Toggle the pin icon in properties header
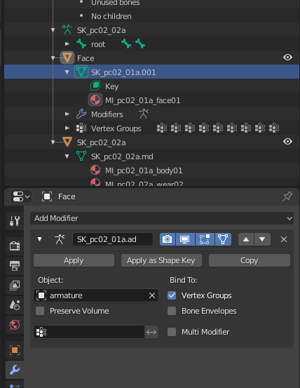Screen dimensions: 300x388 coord(287,196)
